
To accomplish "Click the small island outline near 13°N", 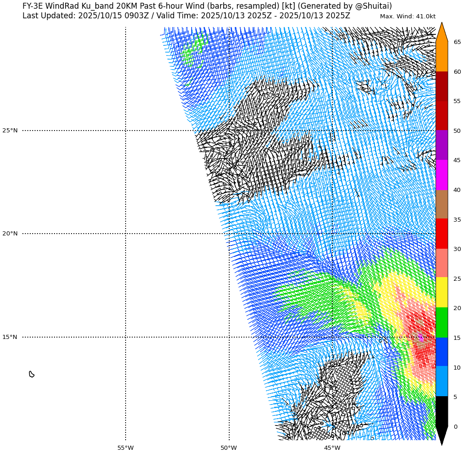I will tap(32, 374).
